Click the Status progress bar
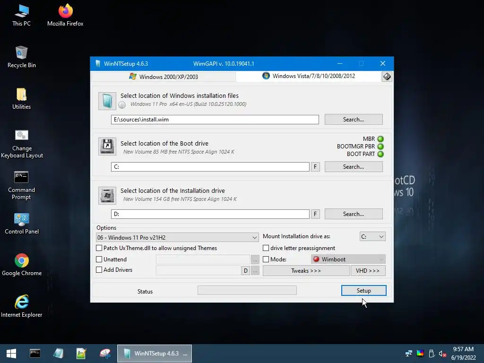Image resolution: width=484 pixels, height=363 pixels. tap(247, 290)
